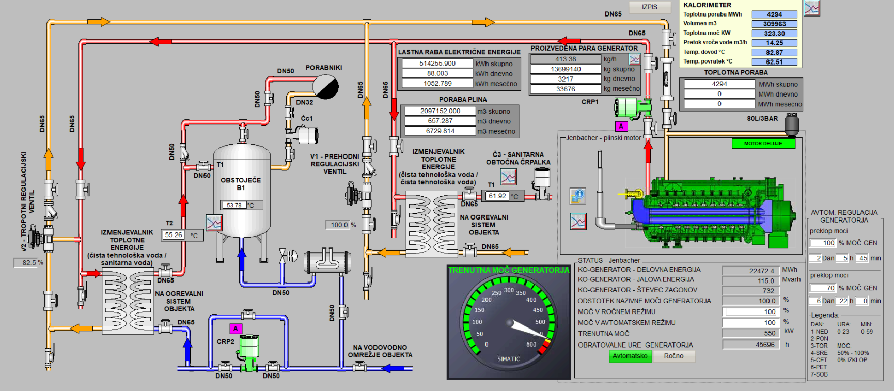Select the CRP1 pump symbol
Viewport: 894px width, 391px height.
click(631, 107)
